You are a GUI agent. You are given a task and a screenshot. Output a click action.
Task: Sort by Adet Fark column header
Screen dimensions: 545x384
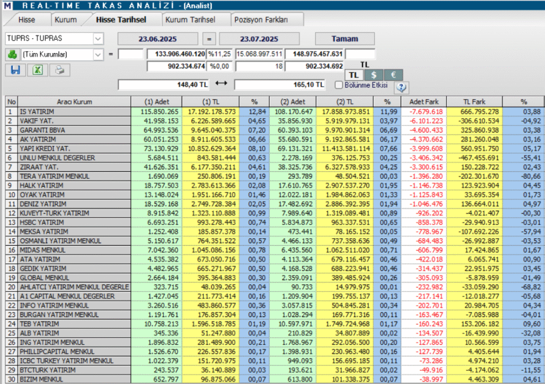[x=424, y=102]
